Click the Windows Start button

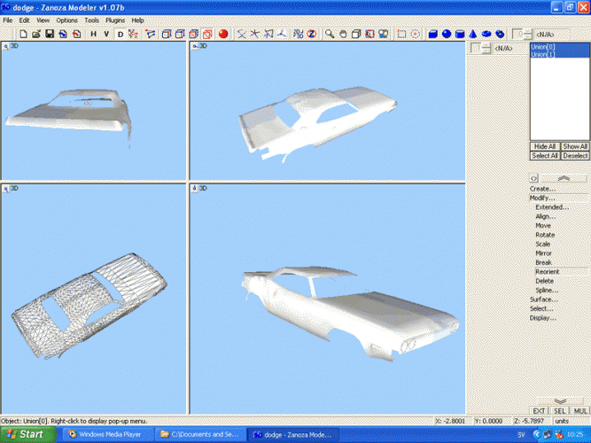tap(25, 434)
